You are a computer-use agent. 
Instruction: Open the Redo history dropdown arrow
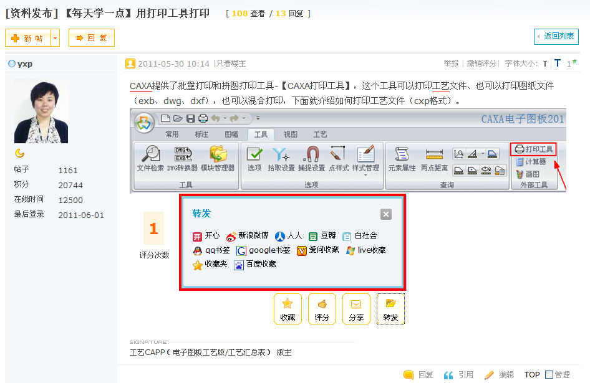[244, 118]
